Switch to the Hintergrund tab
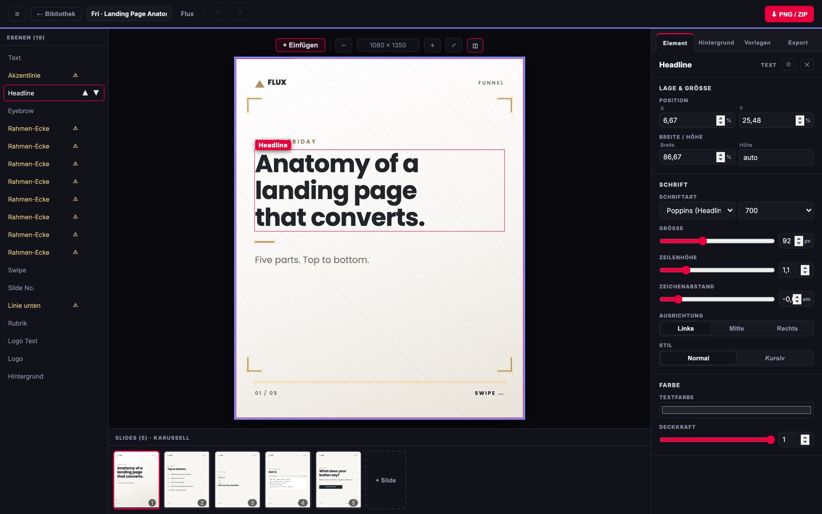Screen dimensions: 822x514 pyautogui.click(x=716, y=43)
